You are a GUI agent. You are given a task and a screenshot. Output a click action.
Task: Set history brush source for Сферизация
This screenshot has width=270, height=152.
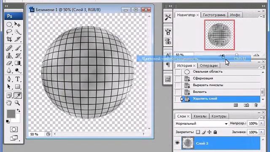(178, 79)
